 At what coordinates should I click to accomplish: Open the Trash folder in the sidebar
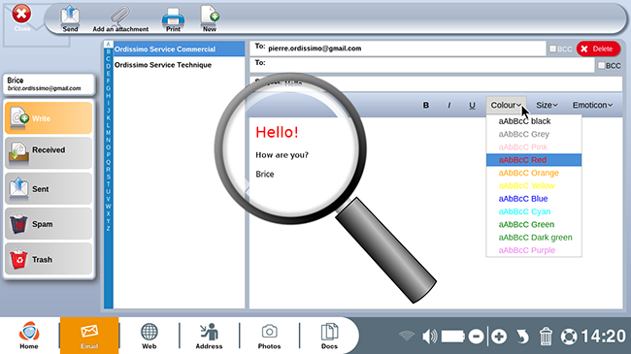(49, 259)
